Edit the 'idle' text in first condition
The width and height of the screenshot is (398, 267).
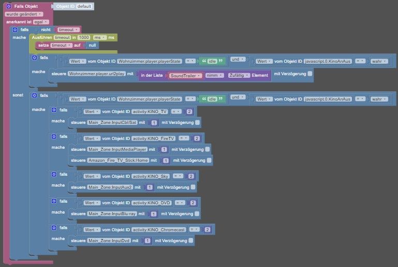(x=212, y=61)
